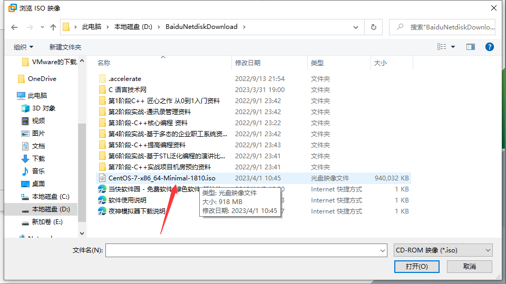The width and height of the screenshot is (506, 284).
Task: Open 音乐 in the sidebar
Action: click(x=33, y=171)
